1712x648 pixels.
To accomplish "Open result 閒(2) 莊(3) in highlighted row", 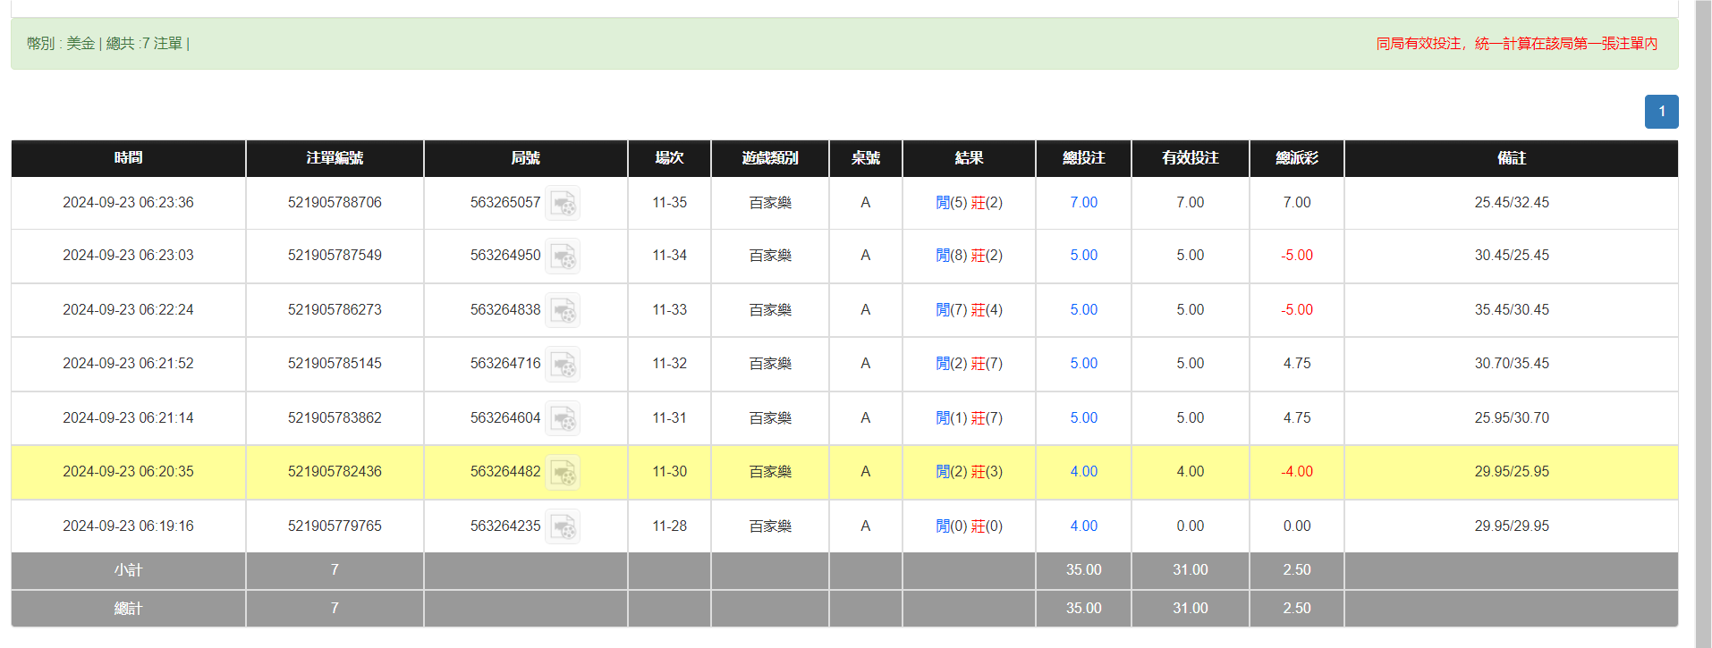I will (969, 472).
